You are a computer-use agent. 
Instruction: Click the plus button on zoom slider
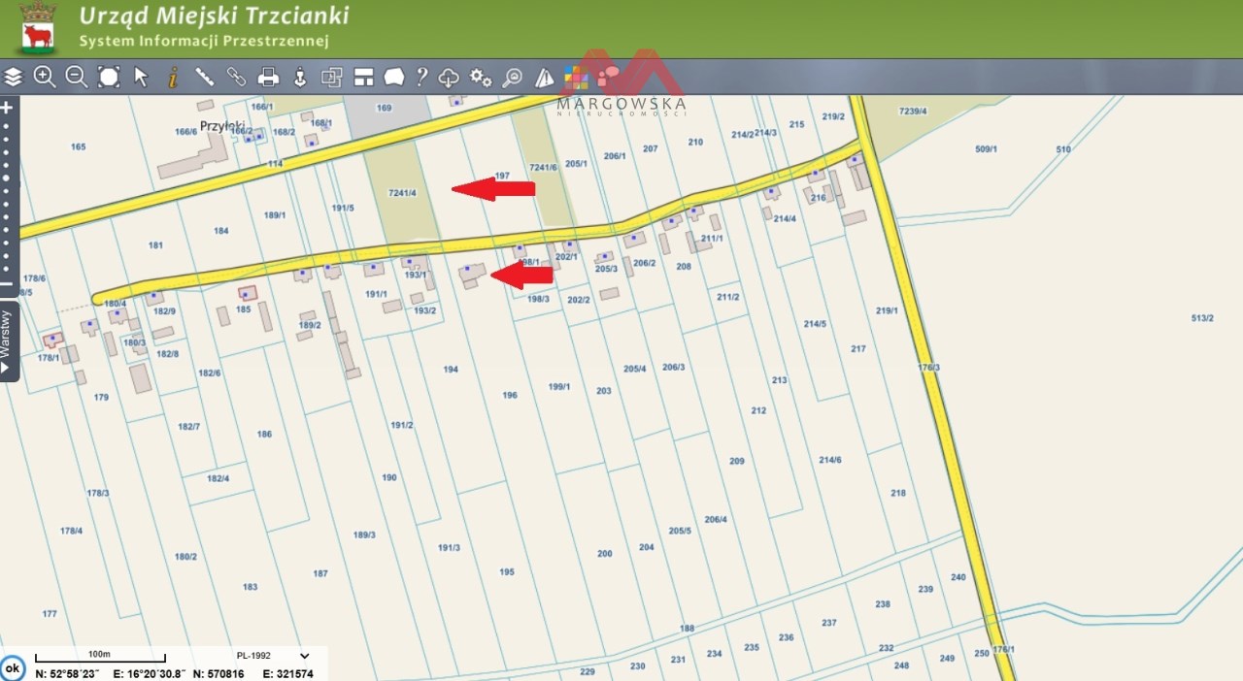7,108
